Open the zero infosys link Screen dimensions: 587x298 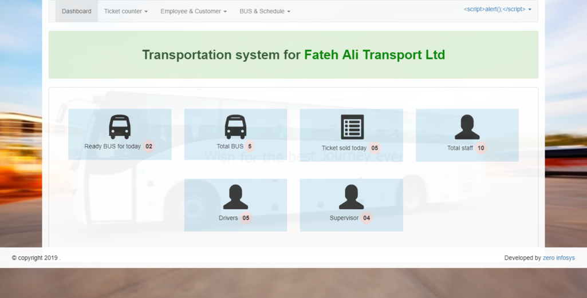tap(558, 258)
